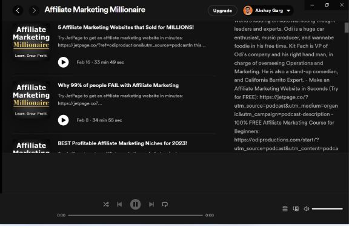This screenshot has width=349, height=228.
Task: Open BEST Profitable Affiliate Marketing Niches episode
Action: (x=122, y=143)
